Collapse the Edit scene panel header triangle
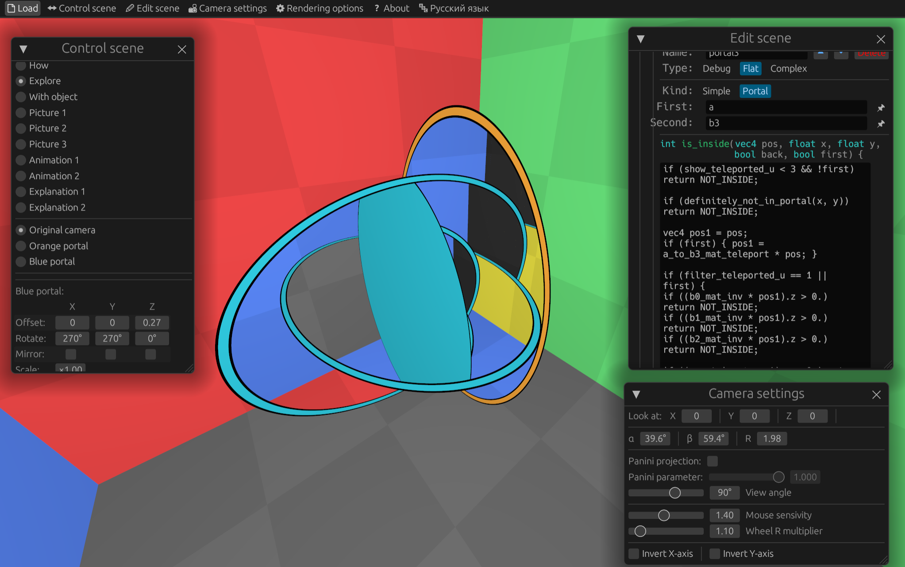905x567 pixels. click(x=641, y=39)
